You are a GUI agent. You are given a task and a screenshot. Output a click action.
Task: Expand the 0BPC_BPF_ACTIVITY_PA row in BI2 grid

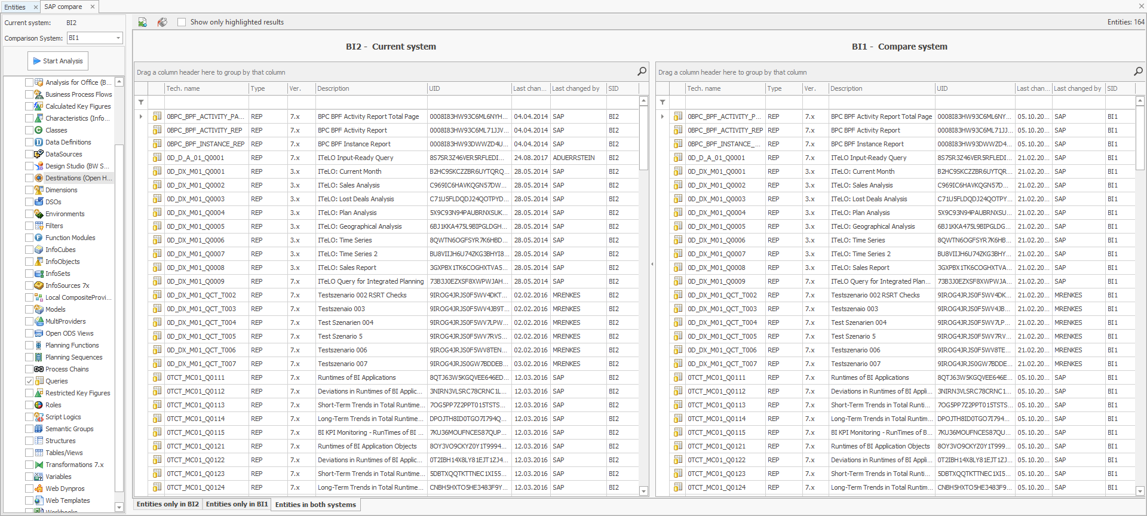(141, 116)
